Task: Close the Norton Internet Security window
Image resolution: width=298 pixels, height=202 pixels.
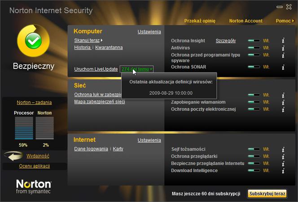Action: (x=289, y=7)
